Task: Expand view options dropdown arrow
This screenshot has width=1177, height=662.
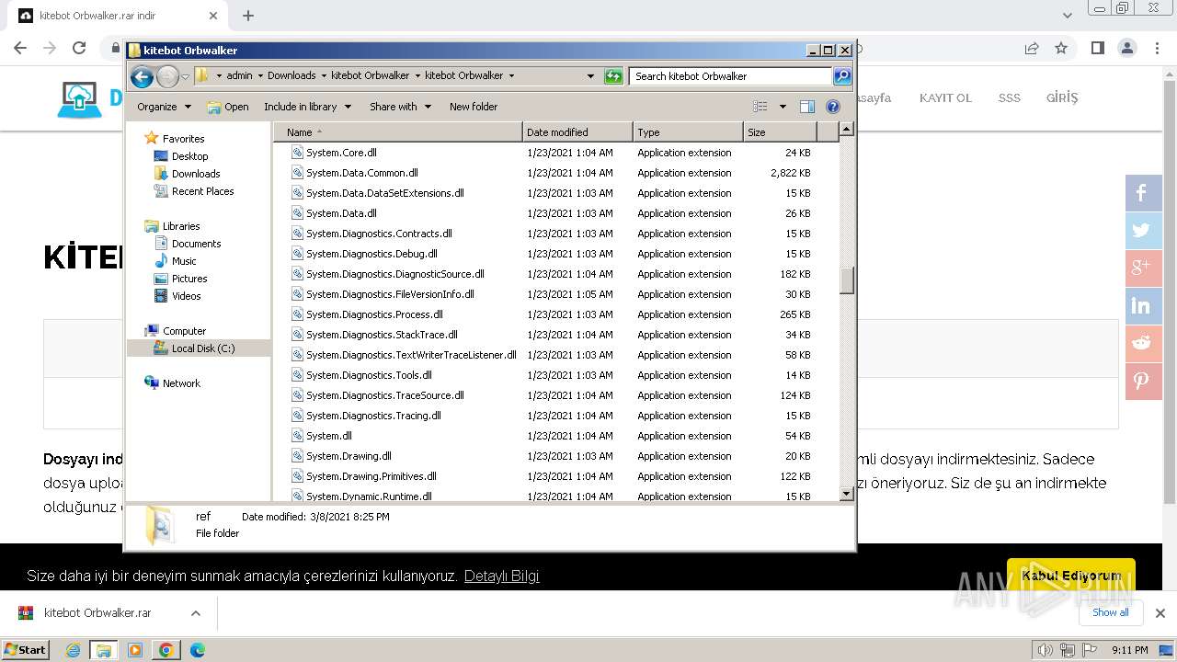Action: [783, 107]
